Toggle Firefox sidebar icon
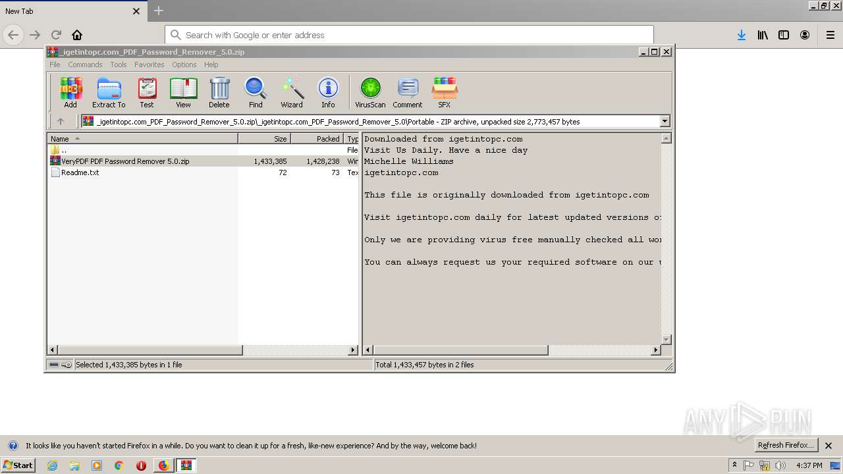 pos(784,35)
